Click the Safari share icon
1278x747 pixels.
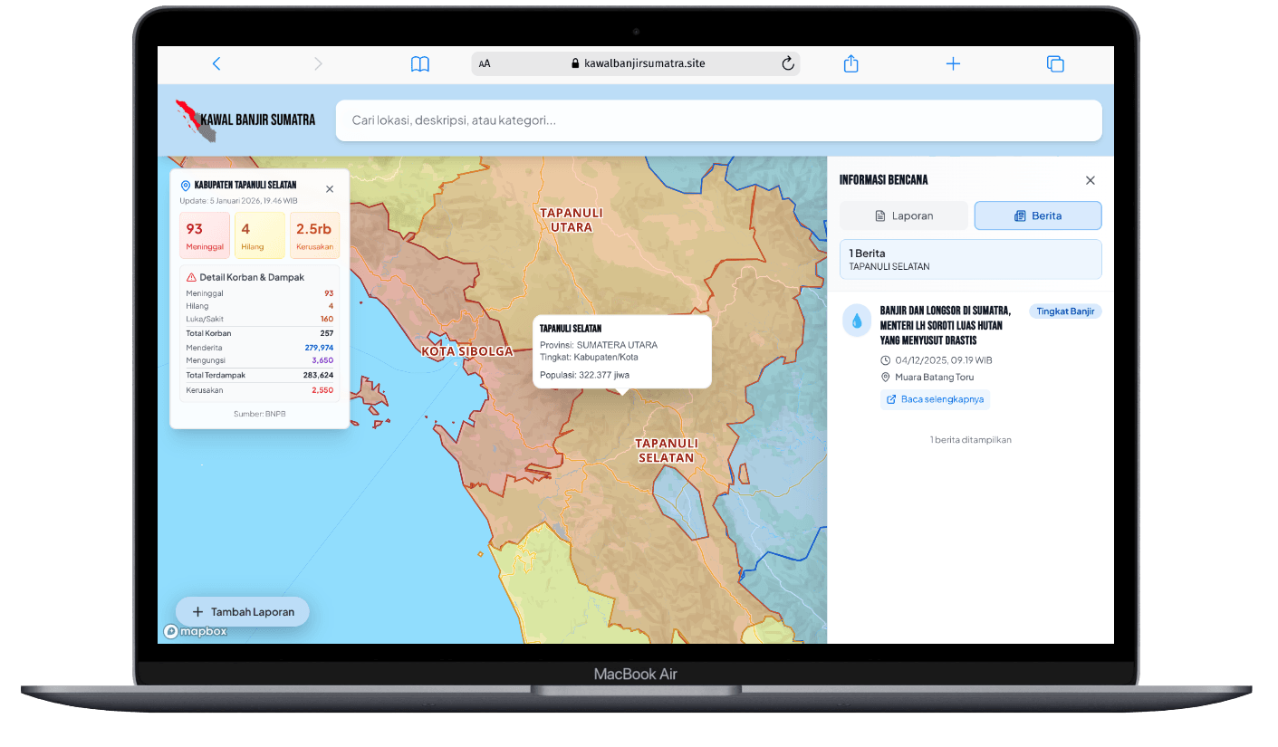pyautogui.click(x=850, y=63)
